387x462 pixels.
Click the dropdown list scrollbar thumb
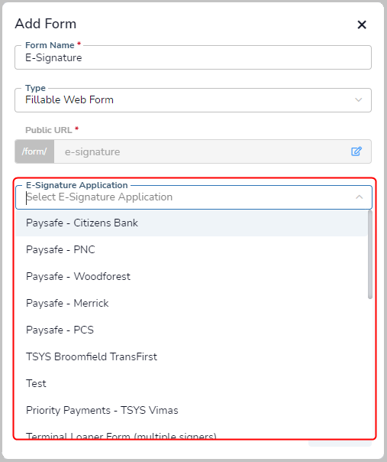[370, 255]
